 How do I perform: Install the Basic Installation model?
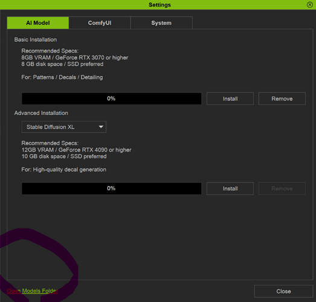[230, 98]
